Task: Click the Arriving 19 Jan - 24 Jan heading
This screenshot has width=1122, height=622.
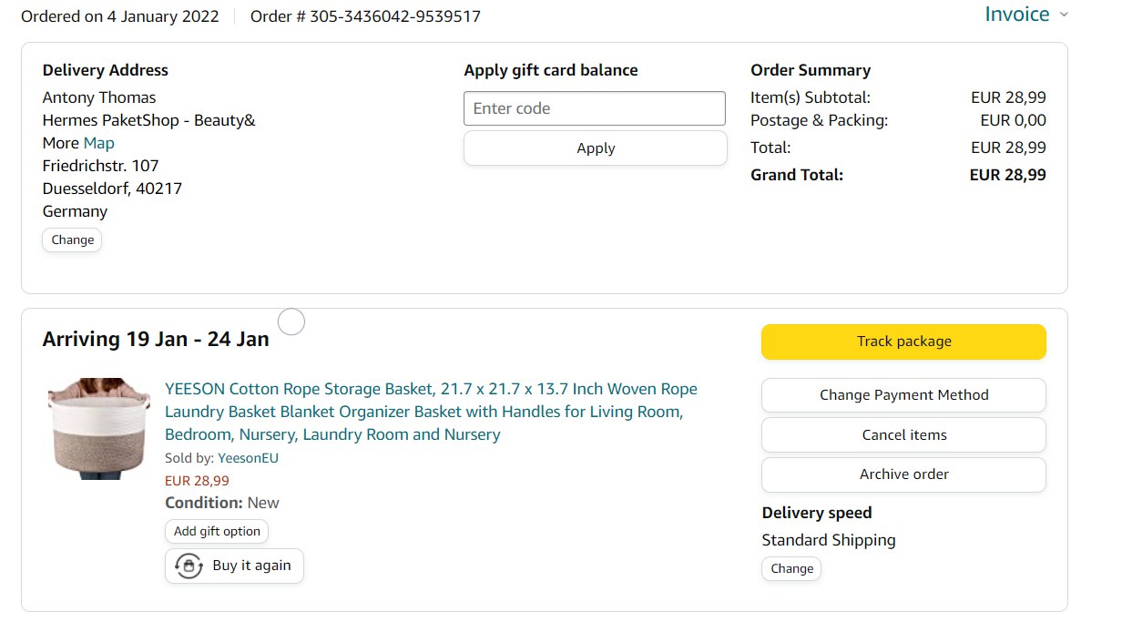Action: pos(156,340)
